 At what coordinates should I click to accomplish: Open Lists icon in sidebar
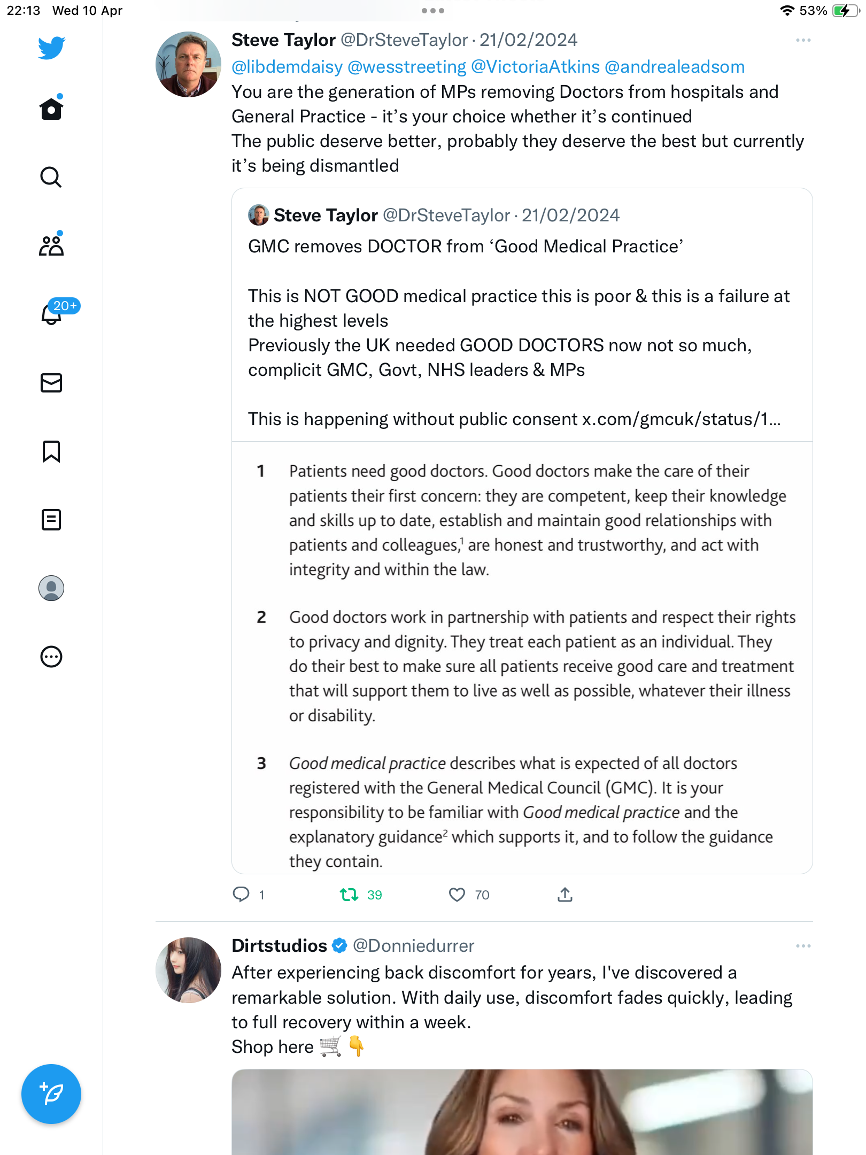51,520
